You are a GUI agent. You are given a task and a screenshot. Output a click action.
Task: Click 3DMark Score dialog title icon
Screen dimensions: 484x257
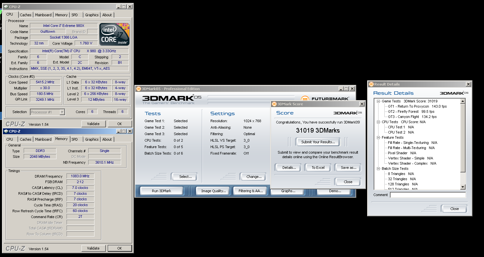tap(274, 104)
